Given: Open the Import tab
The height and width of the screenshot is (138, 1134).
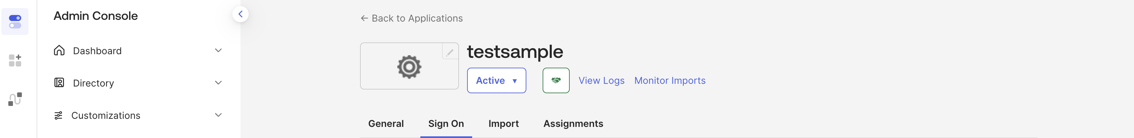Looking at the screenshot, I should click(503, 124).
